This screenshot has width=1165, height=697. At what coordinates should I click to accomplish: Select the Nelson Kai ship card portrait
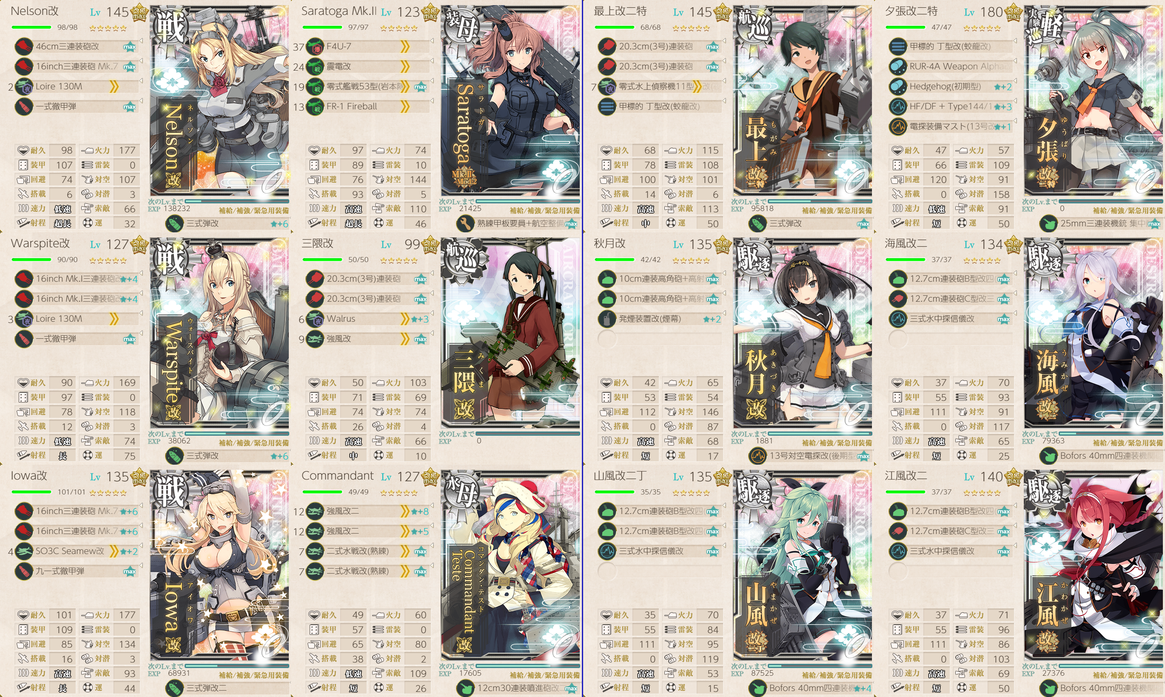coord(219,100)
